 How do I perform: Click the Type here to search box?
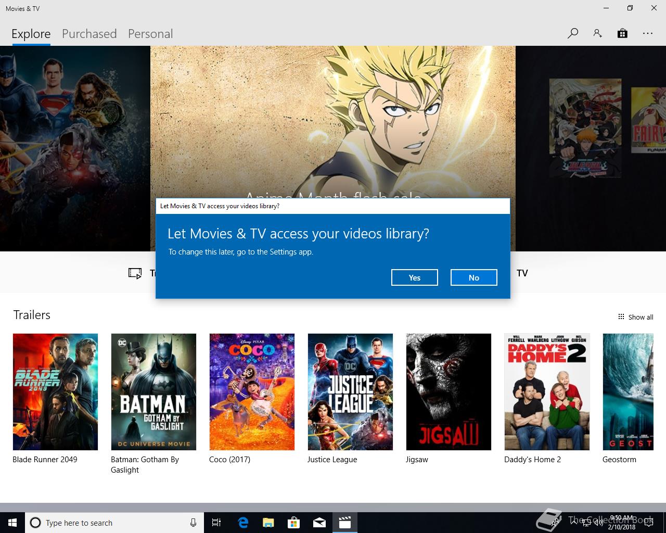tap(113, 523)
